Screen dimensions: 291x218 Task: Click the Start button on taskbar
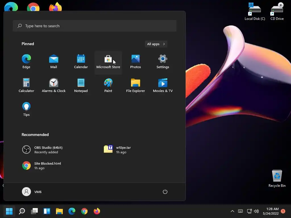pyautogui.click(x=9, y=211)
